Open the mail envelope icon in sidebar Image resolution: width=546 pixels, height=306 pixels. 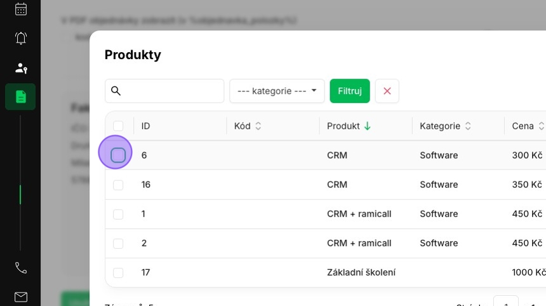(x=21, y=297)
